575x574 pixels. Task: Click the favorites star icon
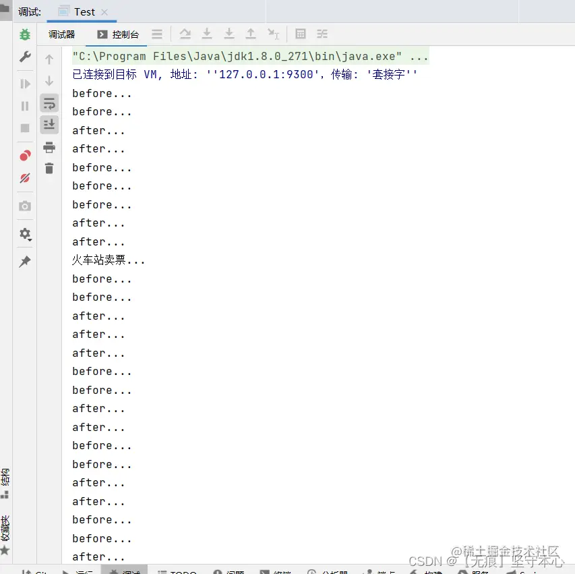5,550
